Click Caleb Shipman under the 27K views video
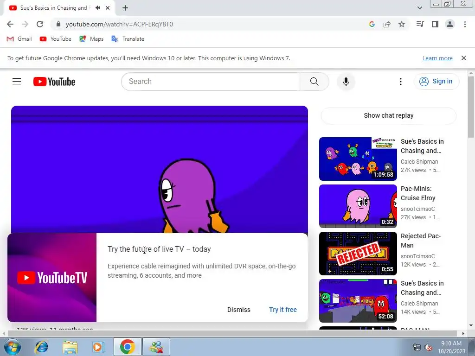475x356 pixels. [419, 162]
